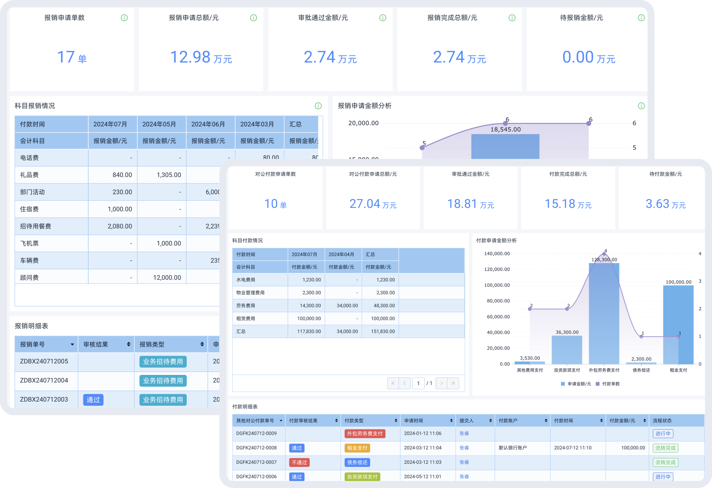Open 报销单号 column dropdown
Screen dimensions: 712x488
72,344
